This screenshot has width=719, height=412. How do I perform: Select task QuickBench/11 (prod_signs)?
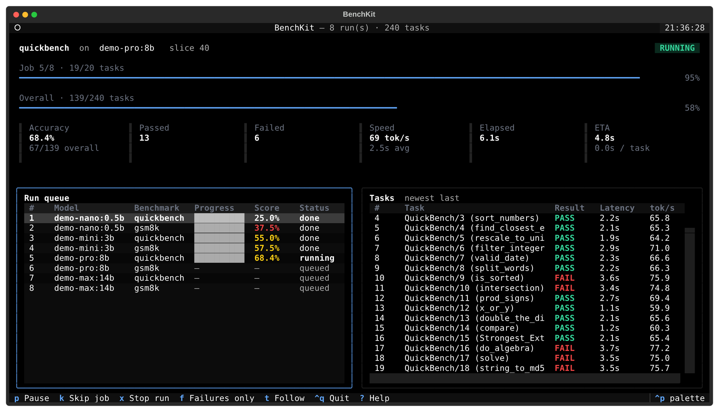[x=527, y=298]
